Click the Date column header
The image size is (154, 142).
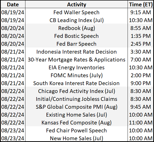point(13,4)
